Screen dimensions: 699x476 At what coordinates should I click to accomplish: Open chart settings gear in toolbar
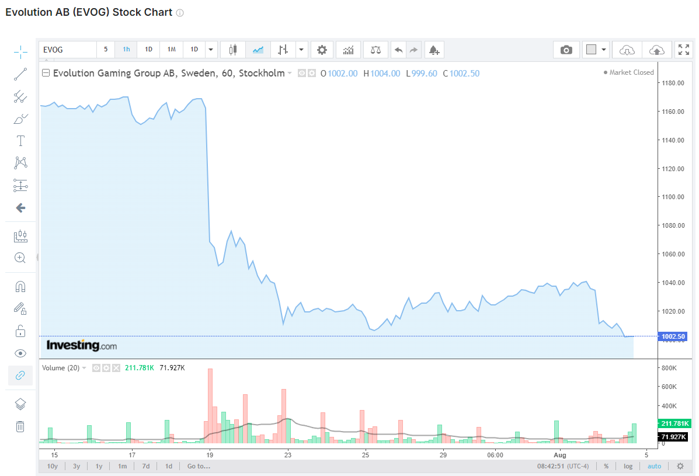pos(322,50)
